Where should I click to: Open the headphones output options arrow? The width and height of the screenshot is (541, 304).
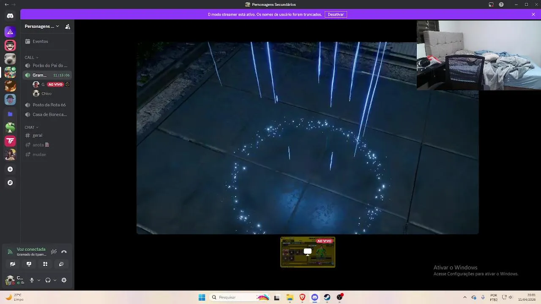(x=55, y=280)
